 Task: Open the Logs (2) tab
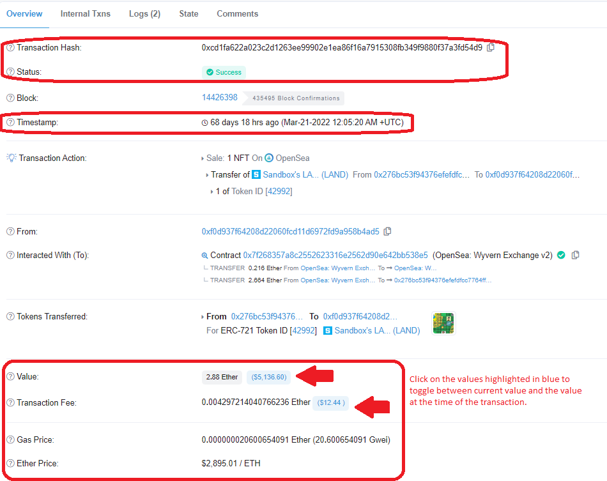point(145,13)
